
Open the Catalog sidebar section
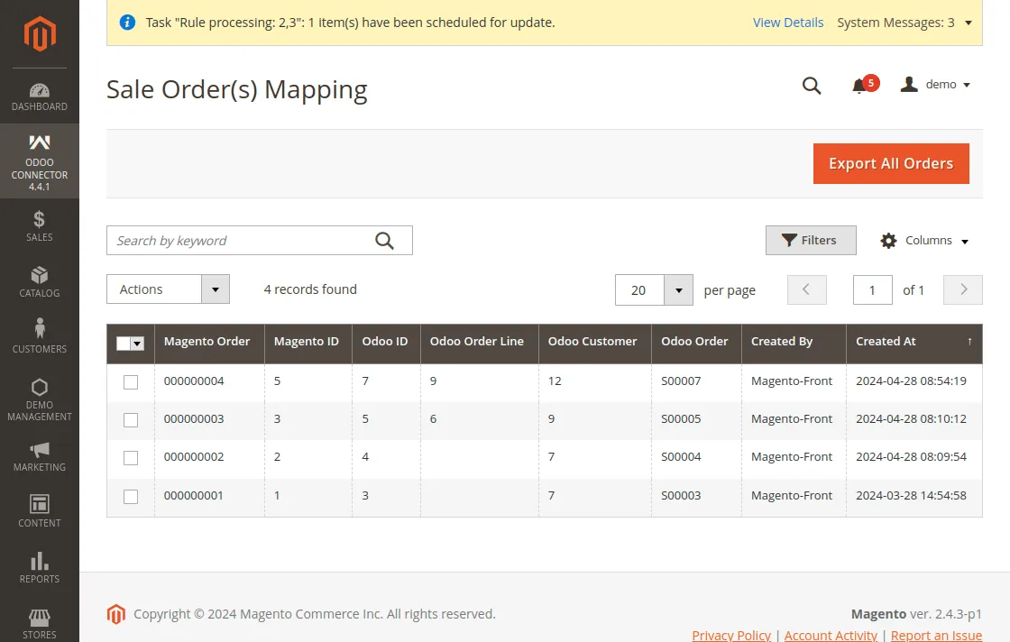click(x=40, y=281)
